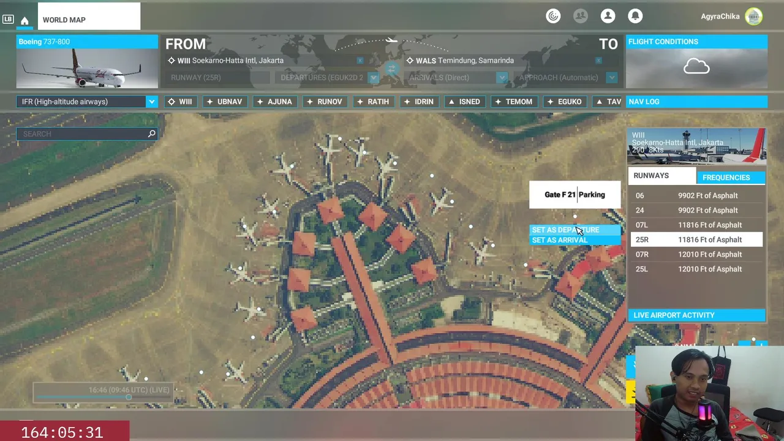Open the radar-style marketplace icon in top bar

click(x=553, y=17)
